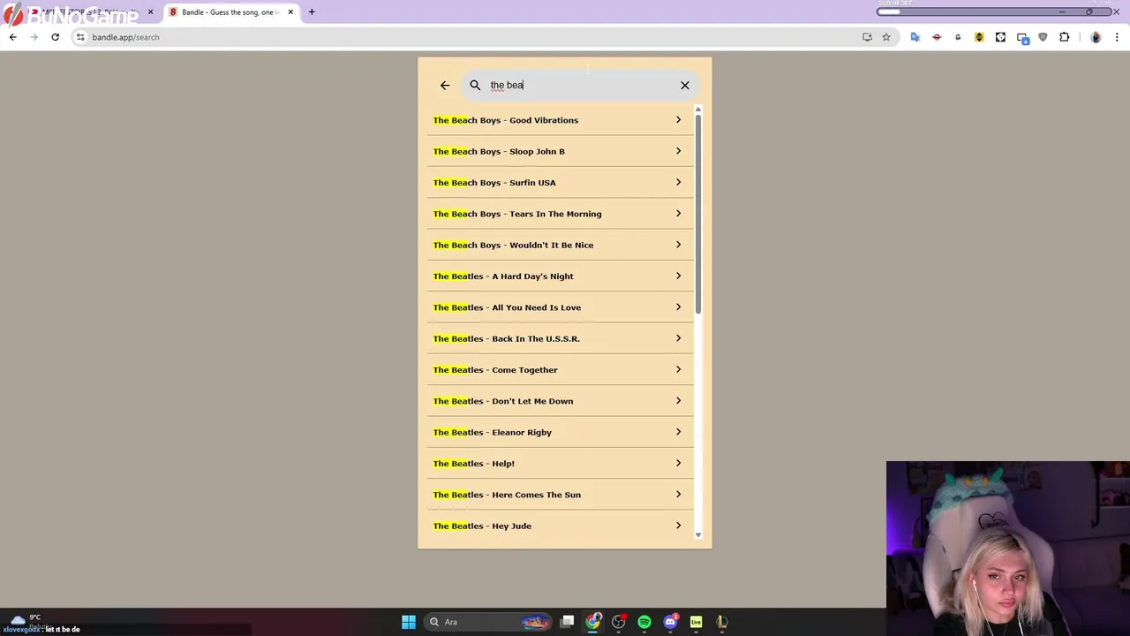Expand chevron for Wouldn't It Be Nice

(678, 245)
